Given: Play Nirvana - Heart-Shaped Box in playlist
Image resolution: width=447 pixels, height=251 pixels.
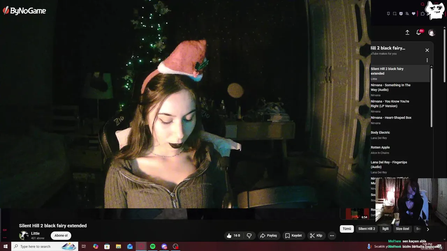Looking at the screenshot, I should click(x=400, y=120).
